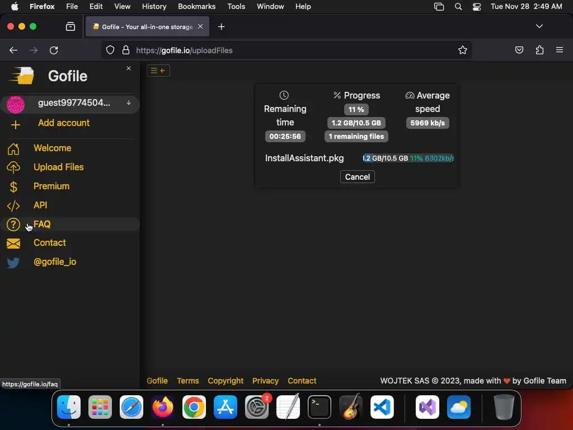Click the 5969 kb/s average speed badge
The height and width of the screenshot is (430, 573).
tap(428, 123)
